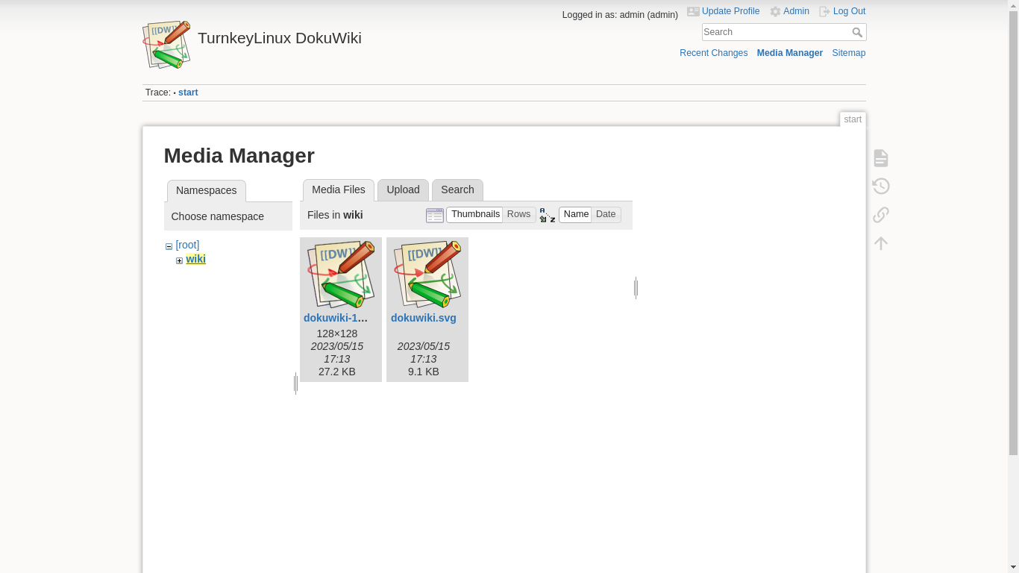Switch to the Search tab
The height and width of the screenshot is (573, 1019).
pos(457,190)
